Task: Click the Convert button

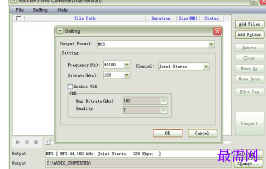Action: tap(250, 124)
